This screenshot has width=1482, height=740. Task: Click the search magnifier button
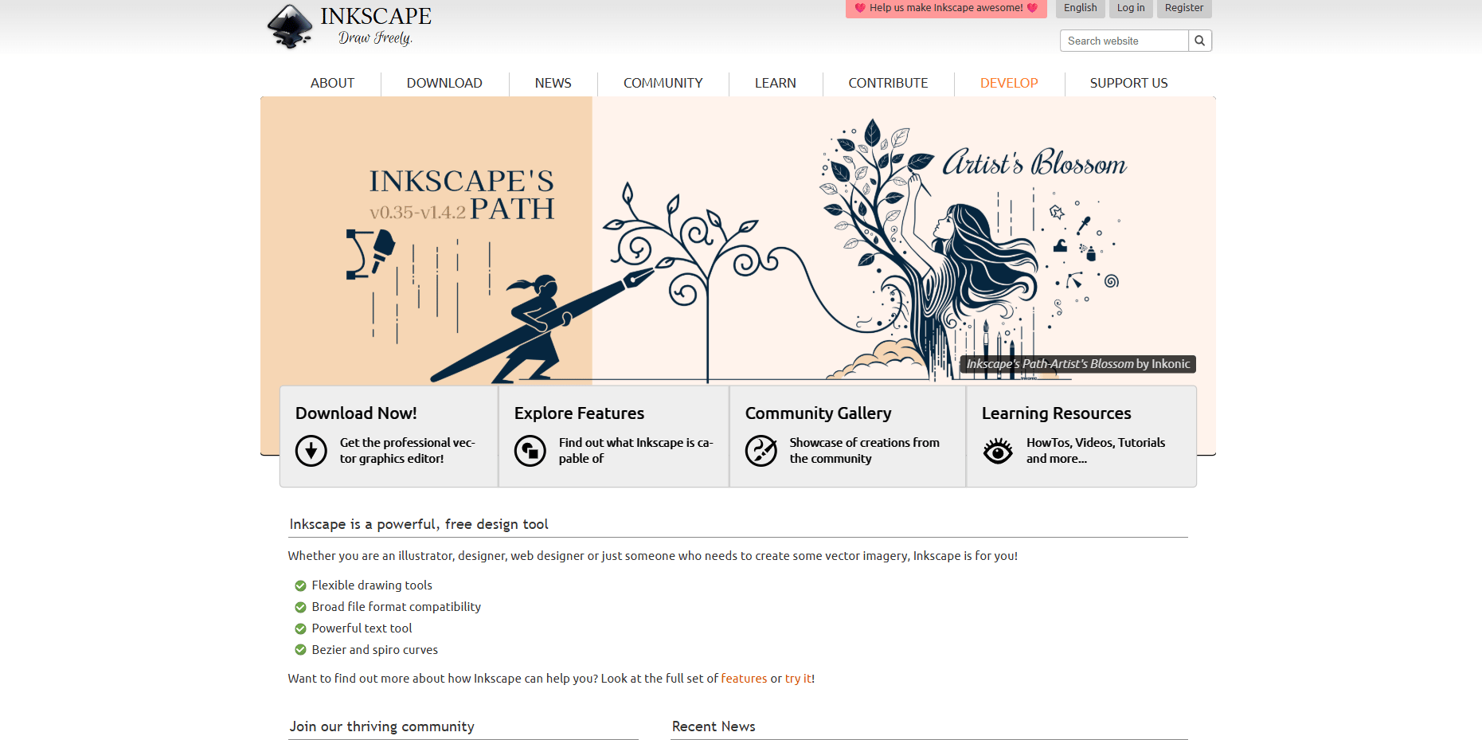point(1199,41)
